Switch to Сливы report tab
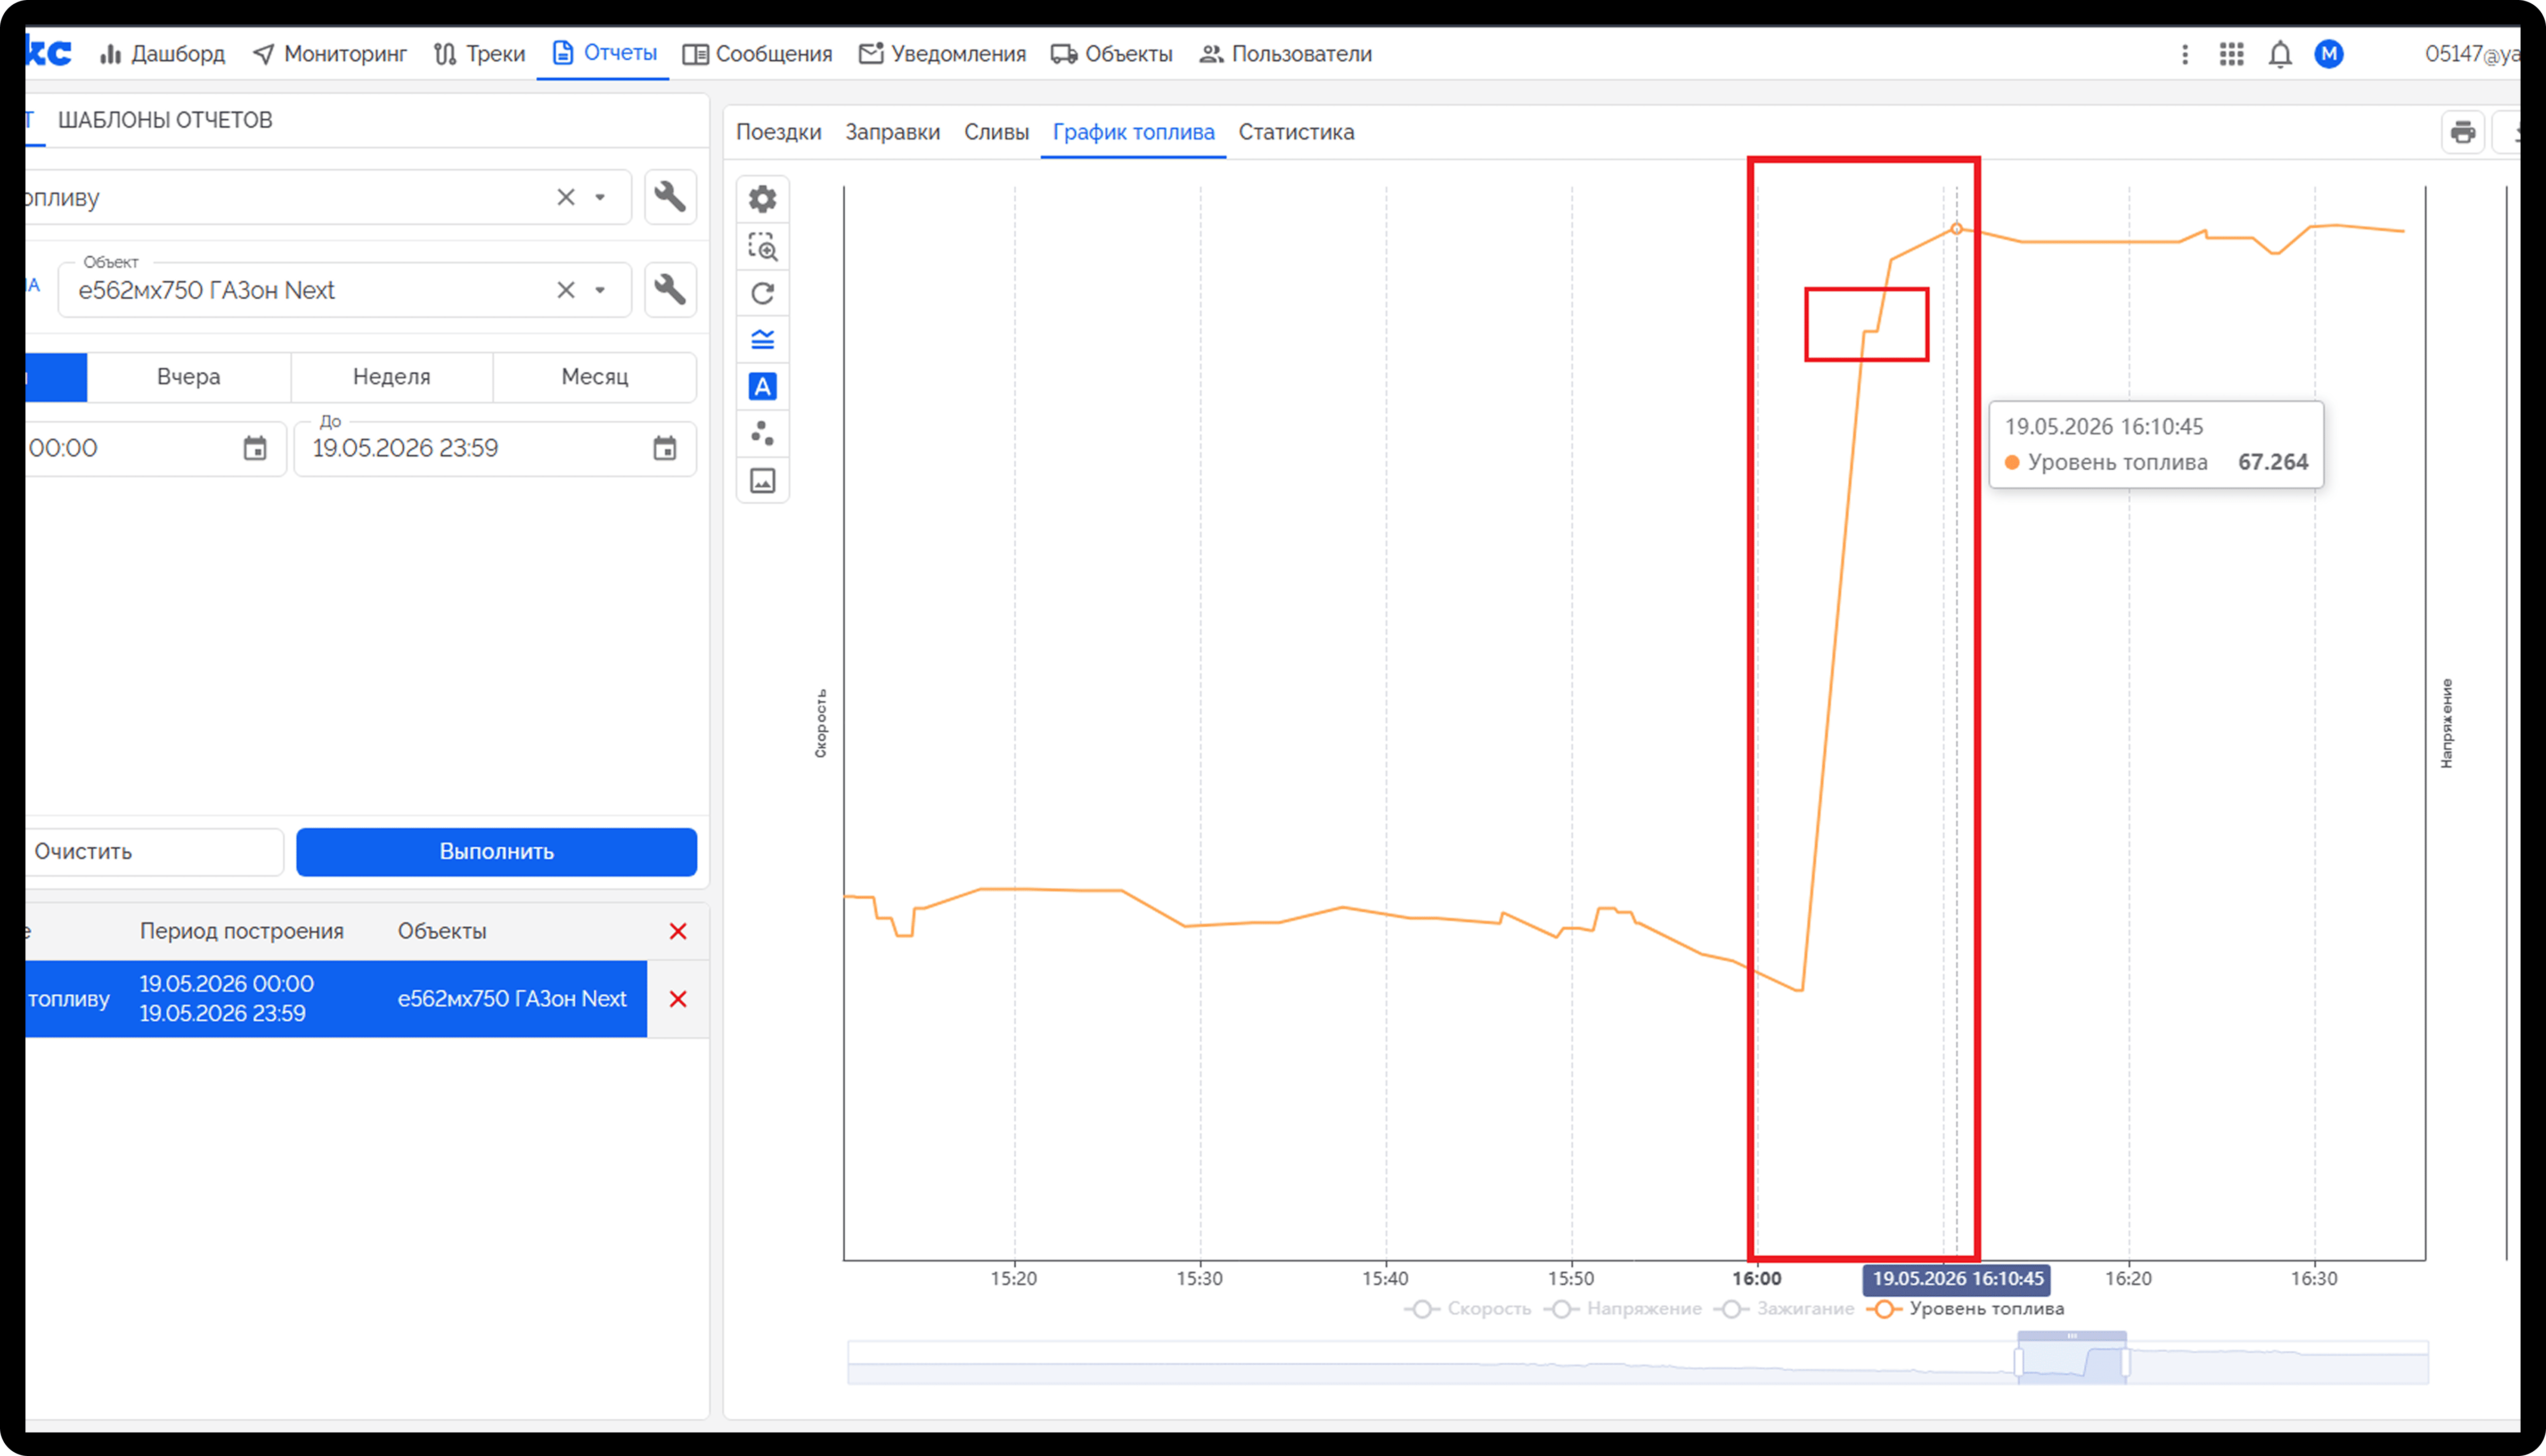Image resolution: width=2546 pixels, height=1456 pixels. click(x=996, y=132)
